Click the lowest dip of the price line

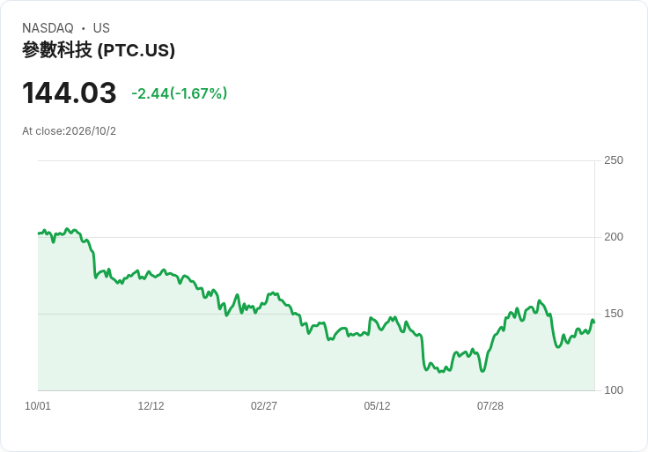[440, 372]
